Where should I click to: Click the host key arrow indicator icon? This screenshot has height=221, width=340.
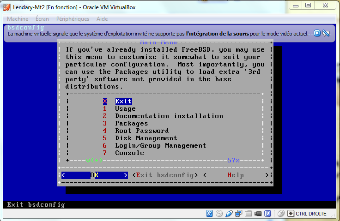coord(291,214)
